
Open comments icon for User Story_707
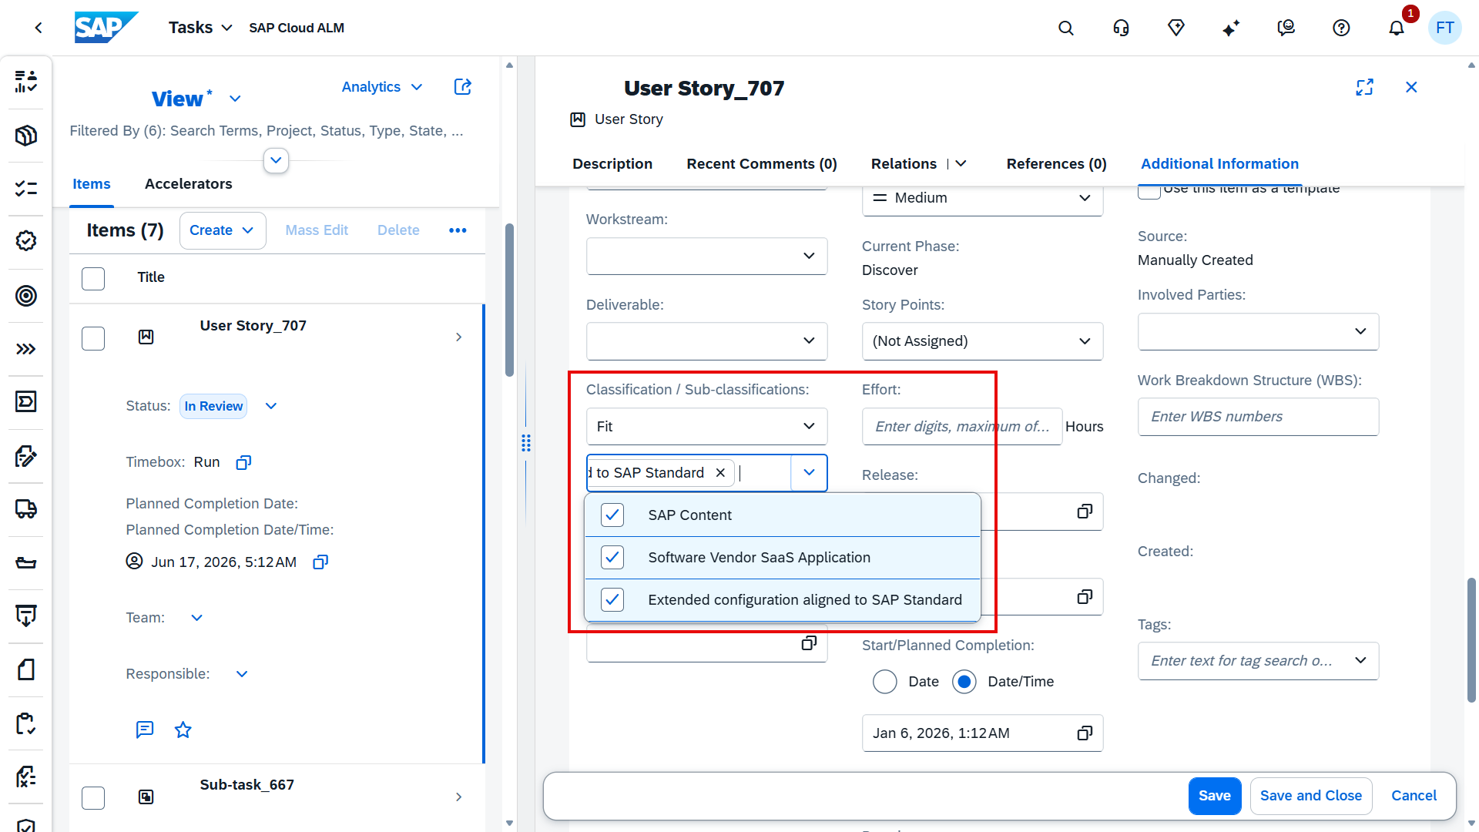coord(145,730)
